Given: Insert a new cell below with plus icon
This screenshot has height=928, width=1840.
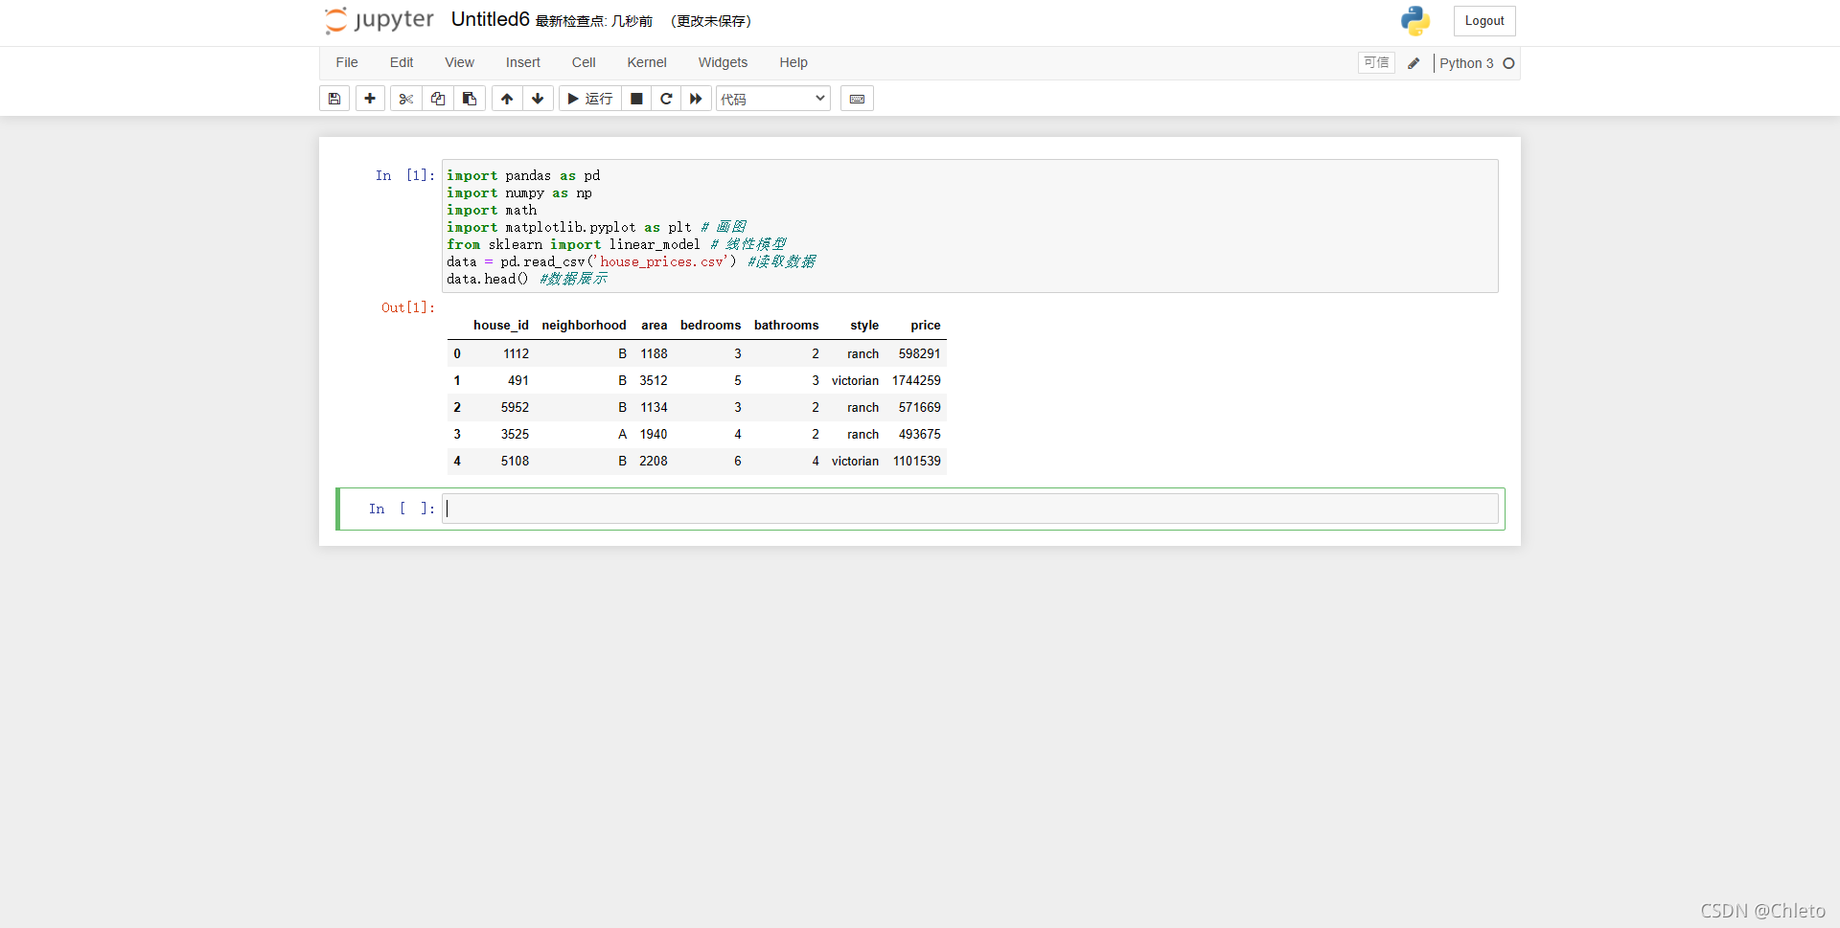Looking at the screenshot, I should [x=370, y=99].
